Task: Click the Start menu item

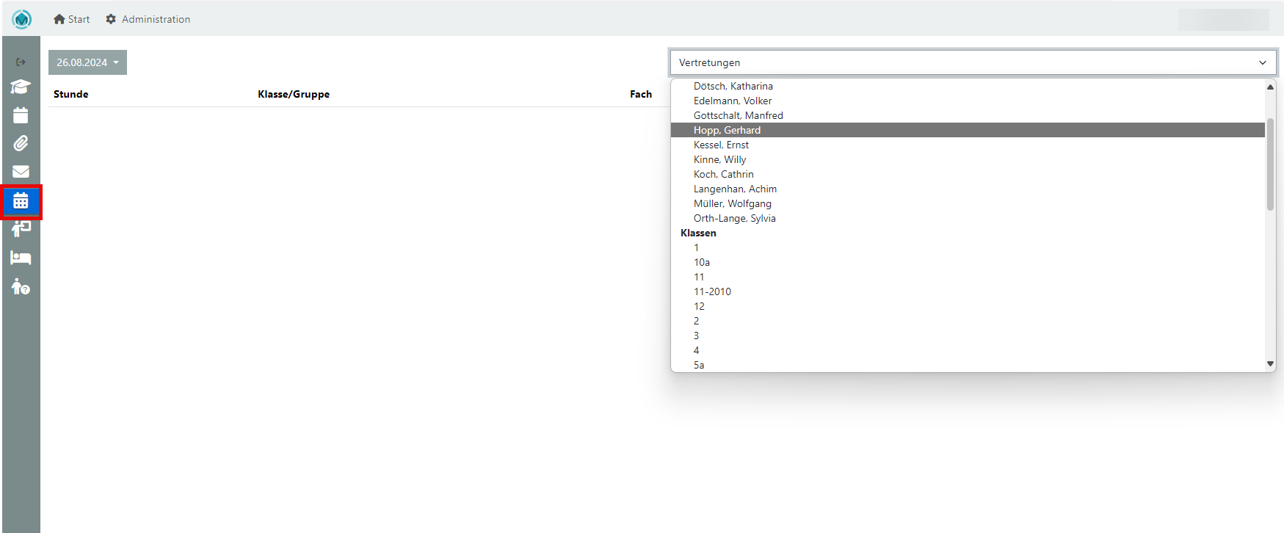Action: click(72, 19)
